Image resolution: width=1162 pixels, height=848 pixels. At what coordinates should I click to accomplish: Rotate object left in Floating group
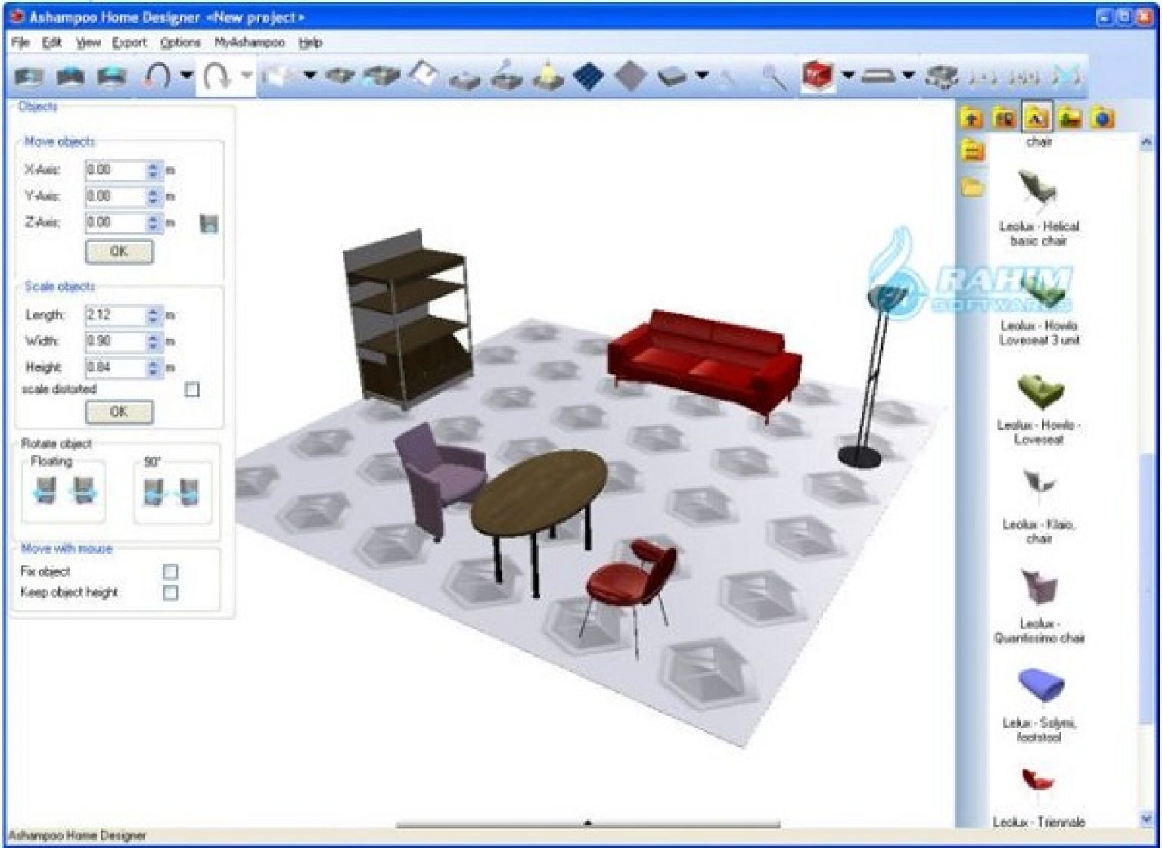tap(45, 492)
